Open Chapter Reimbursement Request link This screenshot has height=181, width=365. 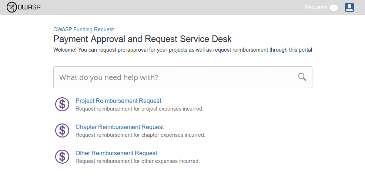click(x=120, y=127)
